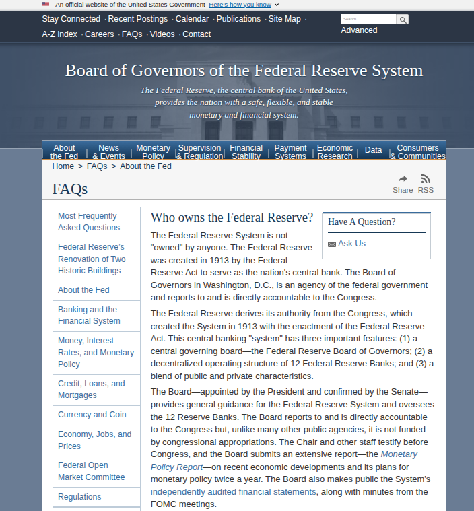
Task: Open the Economic Research menu
Action: (x=335, y=152)
